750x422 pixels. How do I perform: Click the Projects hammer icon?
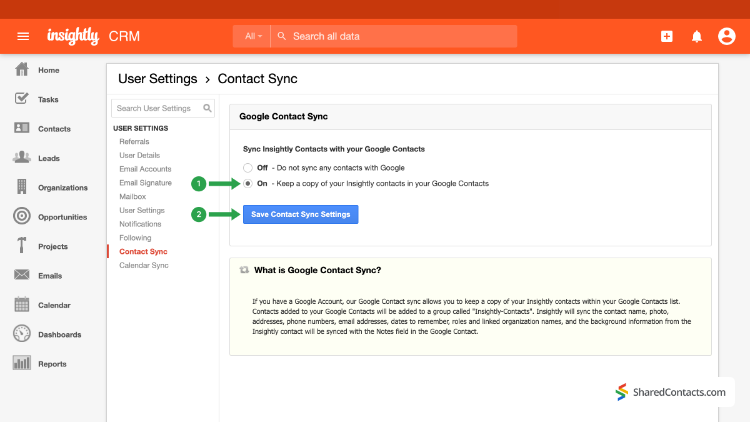(x=22, y=246)
